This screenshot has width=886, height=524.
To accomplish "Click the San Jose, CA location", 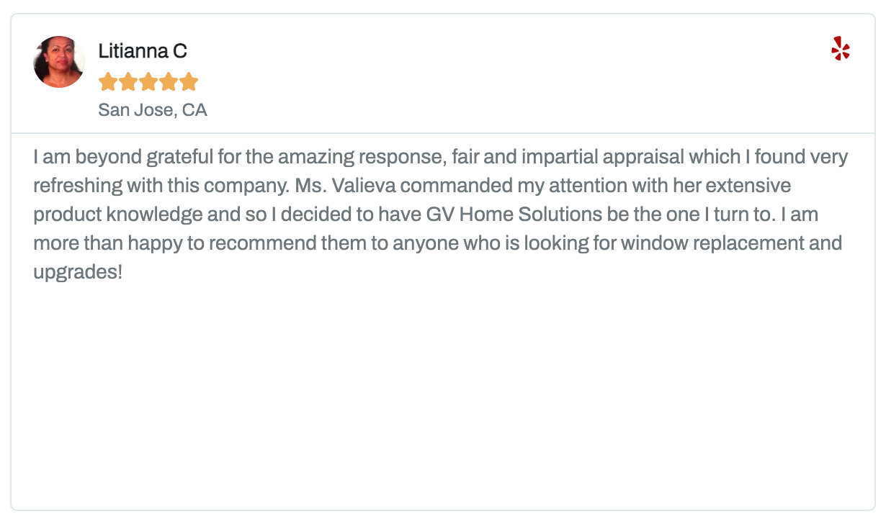I will pyautogui.click(x=153, y=110).
